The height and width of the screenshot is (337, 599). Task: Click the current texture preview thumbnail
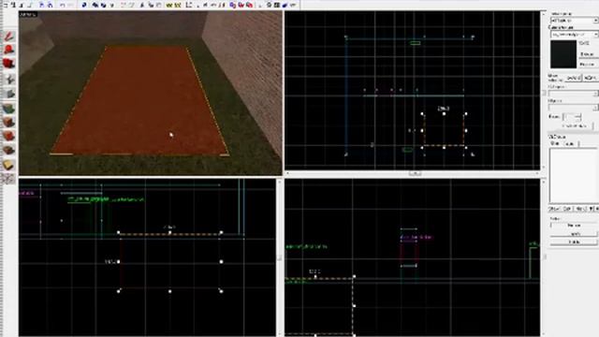point(563,54)
